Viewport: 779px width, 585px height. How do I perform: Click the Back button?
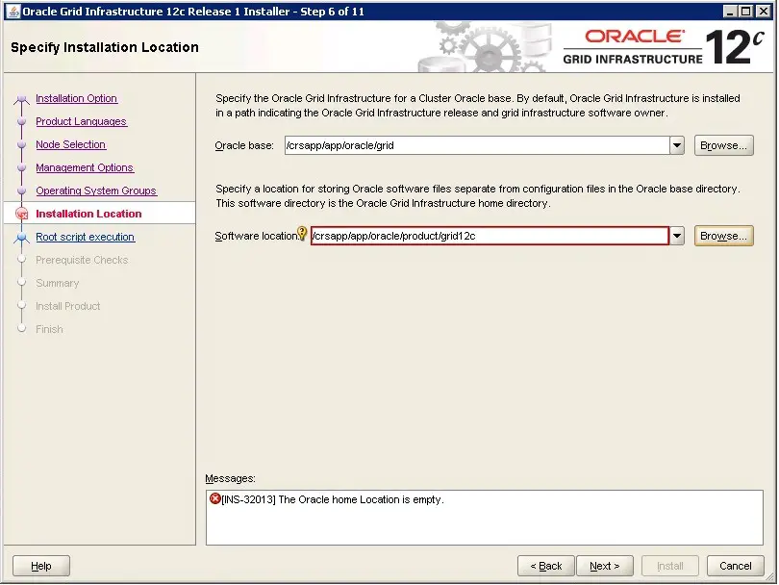coord(546,566)
